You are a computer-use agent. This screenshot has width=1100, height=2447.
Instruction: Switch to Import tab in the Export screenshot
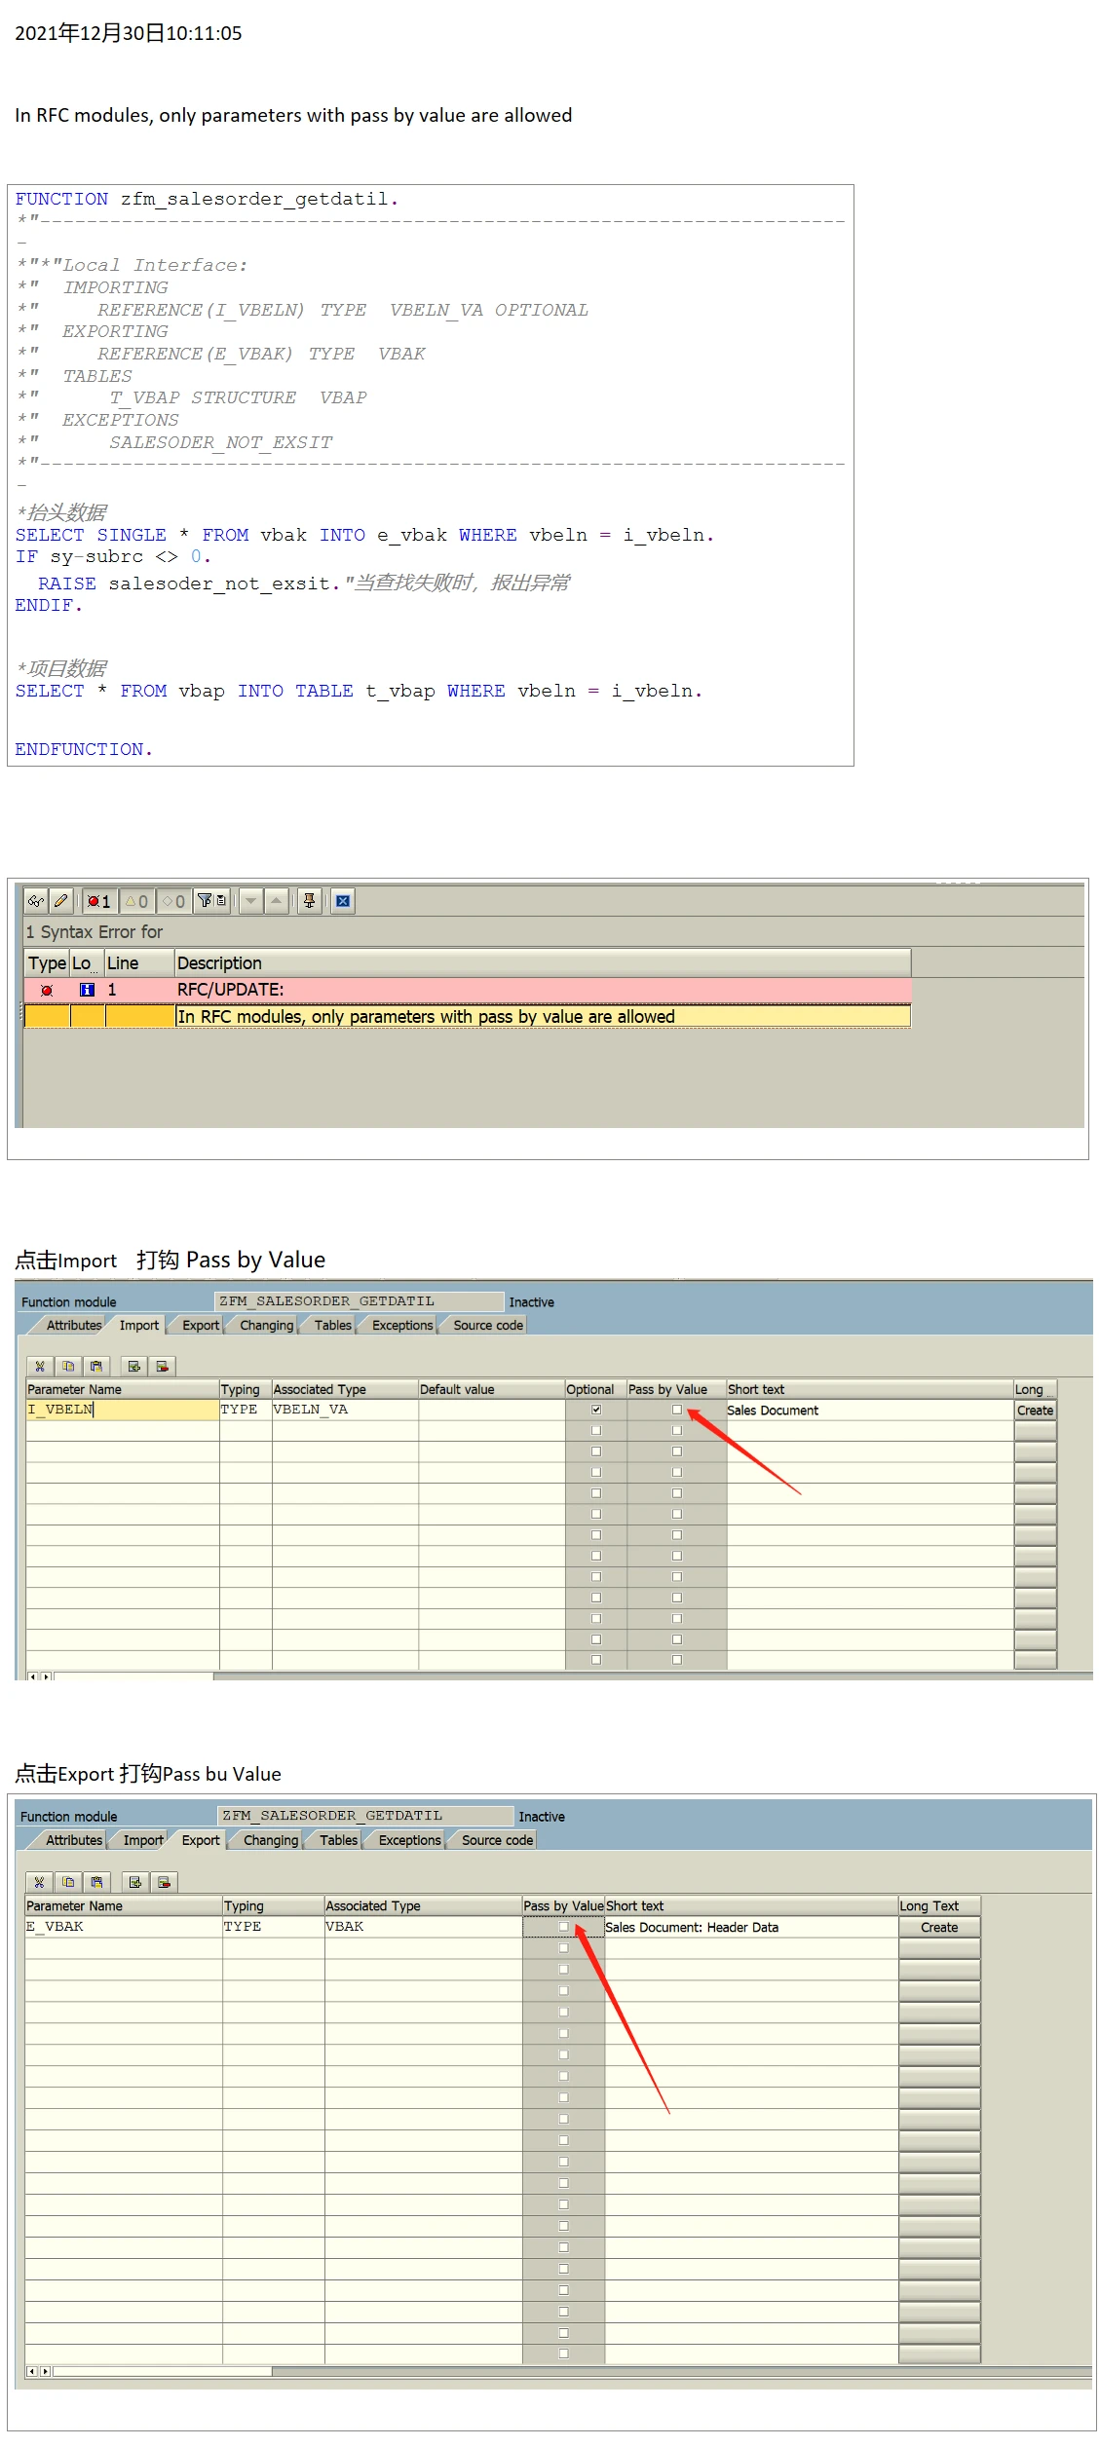(142, 1840)
